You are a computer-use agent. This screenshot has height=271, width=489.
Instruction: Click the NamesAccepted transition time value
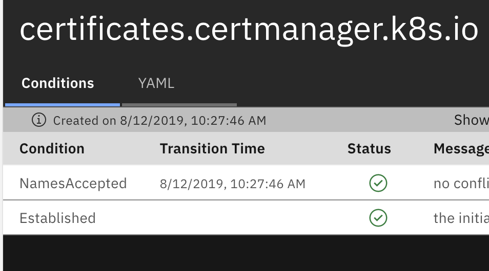[x=232, y=184]
